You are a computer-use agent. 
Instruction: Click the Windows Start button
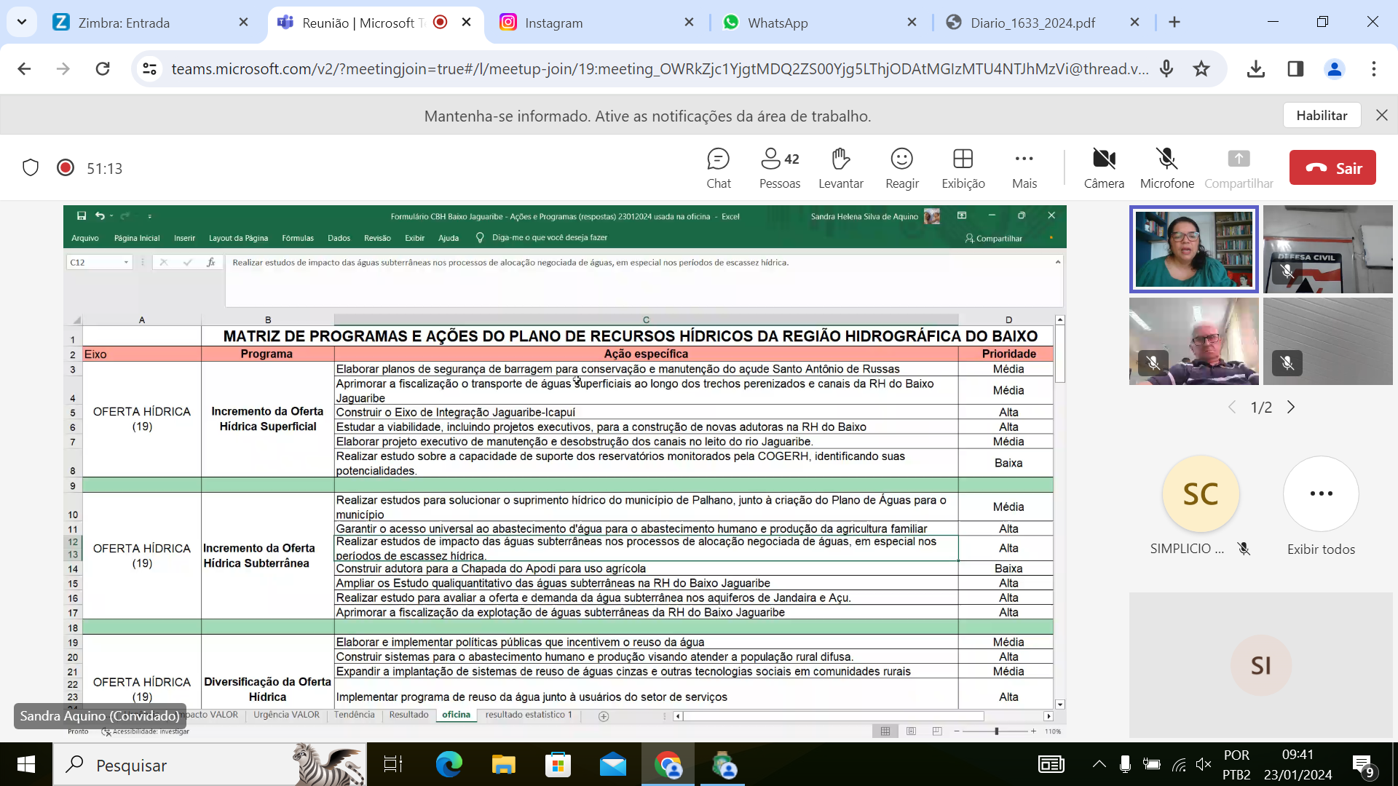[26, 764]
